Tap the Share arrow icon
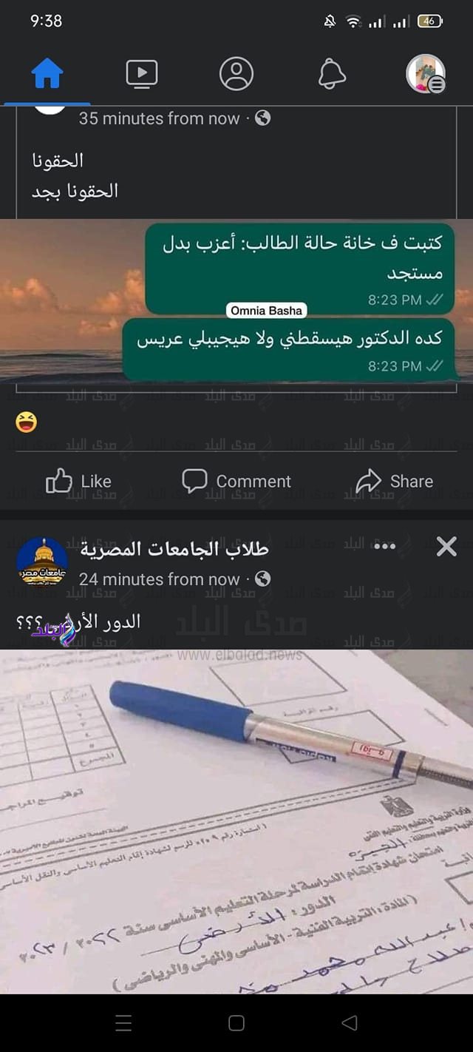Viewport: 473px width, 1052px height. pos(368,482)
